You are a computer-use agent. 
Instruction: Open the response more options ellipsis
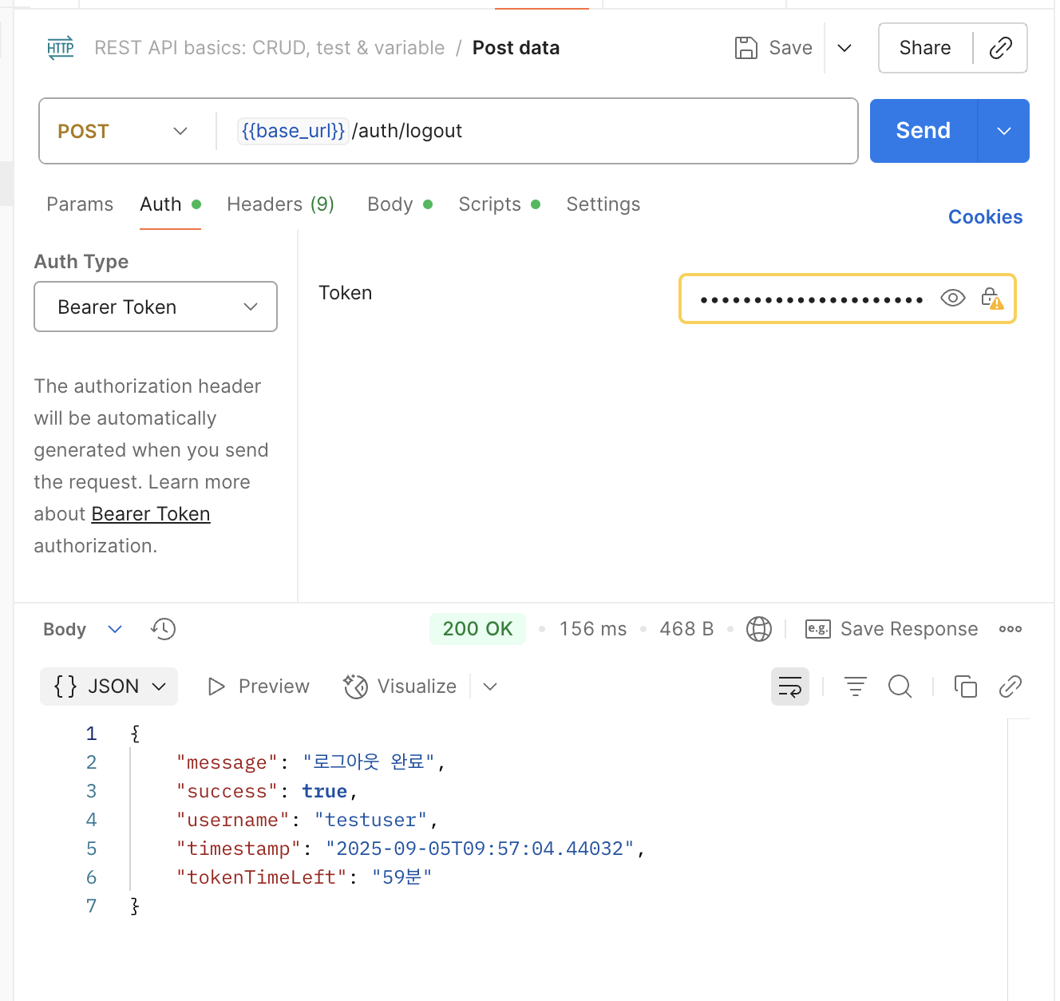click(1010, 629)
